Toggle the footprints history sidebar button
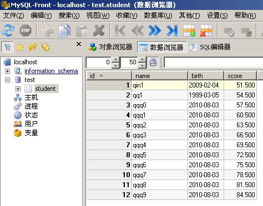The height and width of the screenshot is (206, 263). 33,48
